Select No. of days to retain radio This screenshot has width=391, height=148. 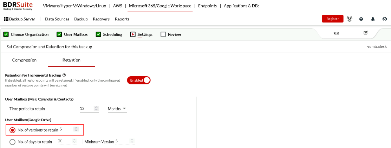(12, 142)
